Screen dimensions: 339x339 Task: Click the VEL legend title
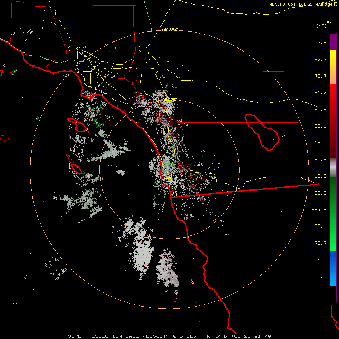click(331, 22)
